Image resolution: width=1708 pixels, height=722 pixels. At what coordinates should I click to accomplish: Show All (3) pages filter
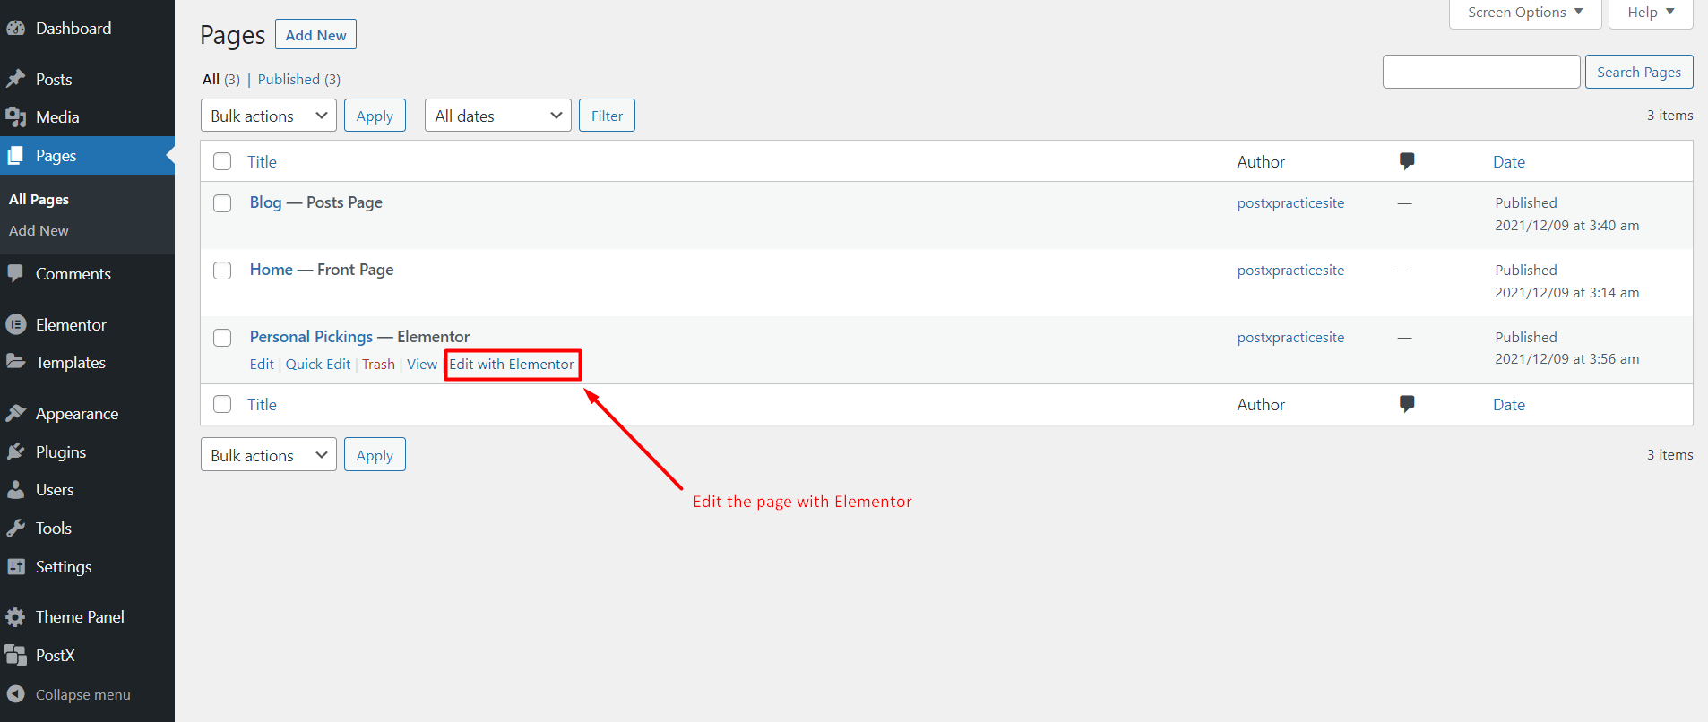tap(221, 79)
